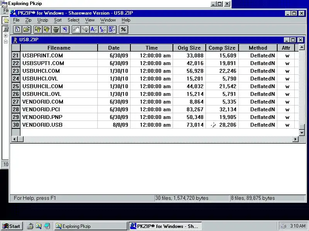This screenshot has width=309, height=231.
Task: Select the USBUHCI.COM filename
Action: coord(41,71)
